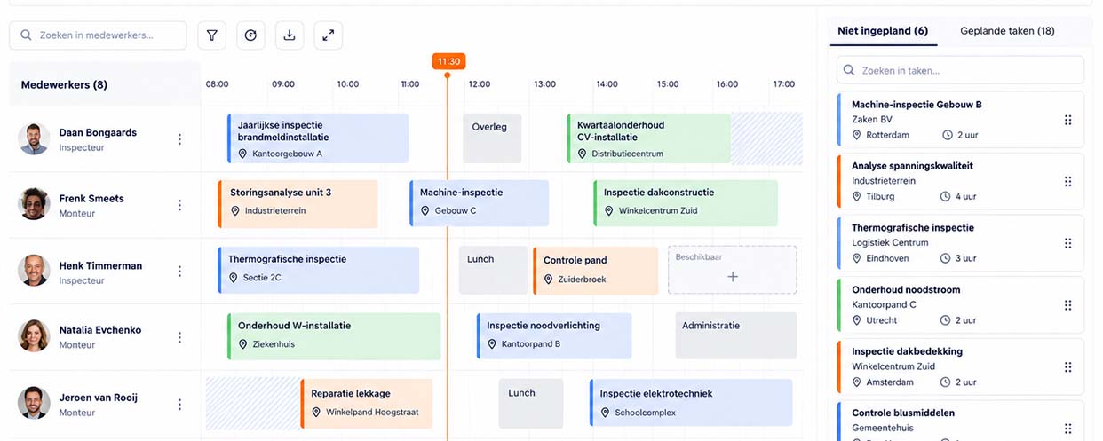
Task: Grab handle of unscheduled Thermografische inspectie task
Action: (1068, 243)
